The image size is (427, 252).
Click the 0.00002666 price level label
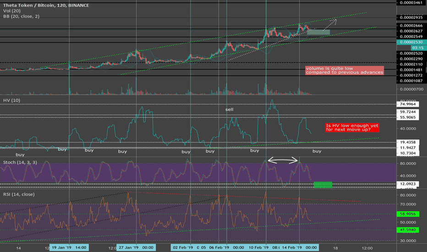(x=411, y=26)
